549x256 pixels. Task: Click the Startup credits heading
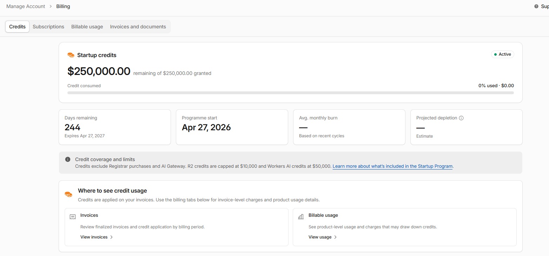point(97,55)
